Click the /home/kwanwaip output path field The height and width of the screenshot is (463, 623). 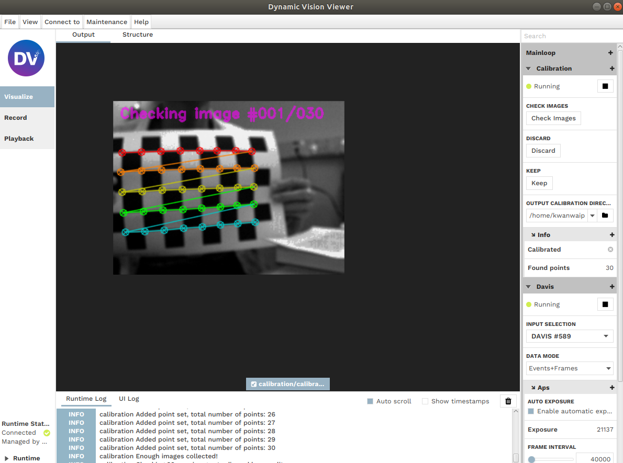pyautogui.click(x=557, y=215)
